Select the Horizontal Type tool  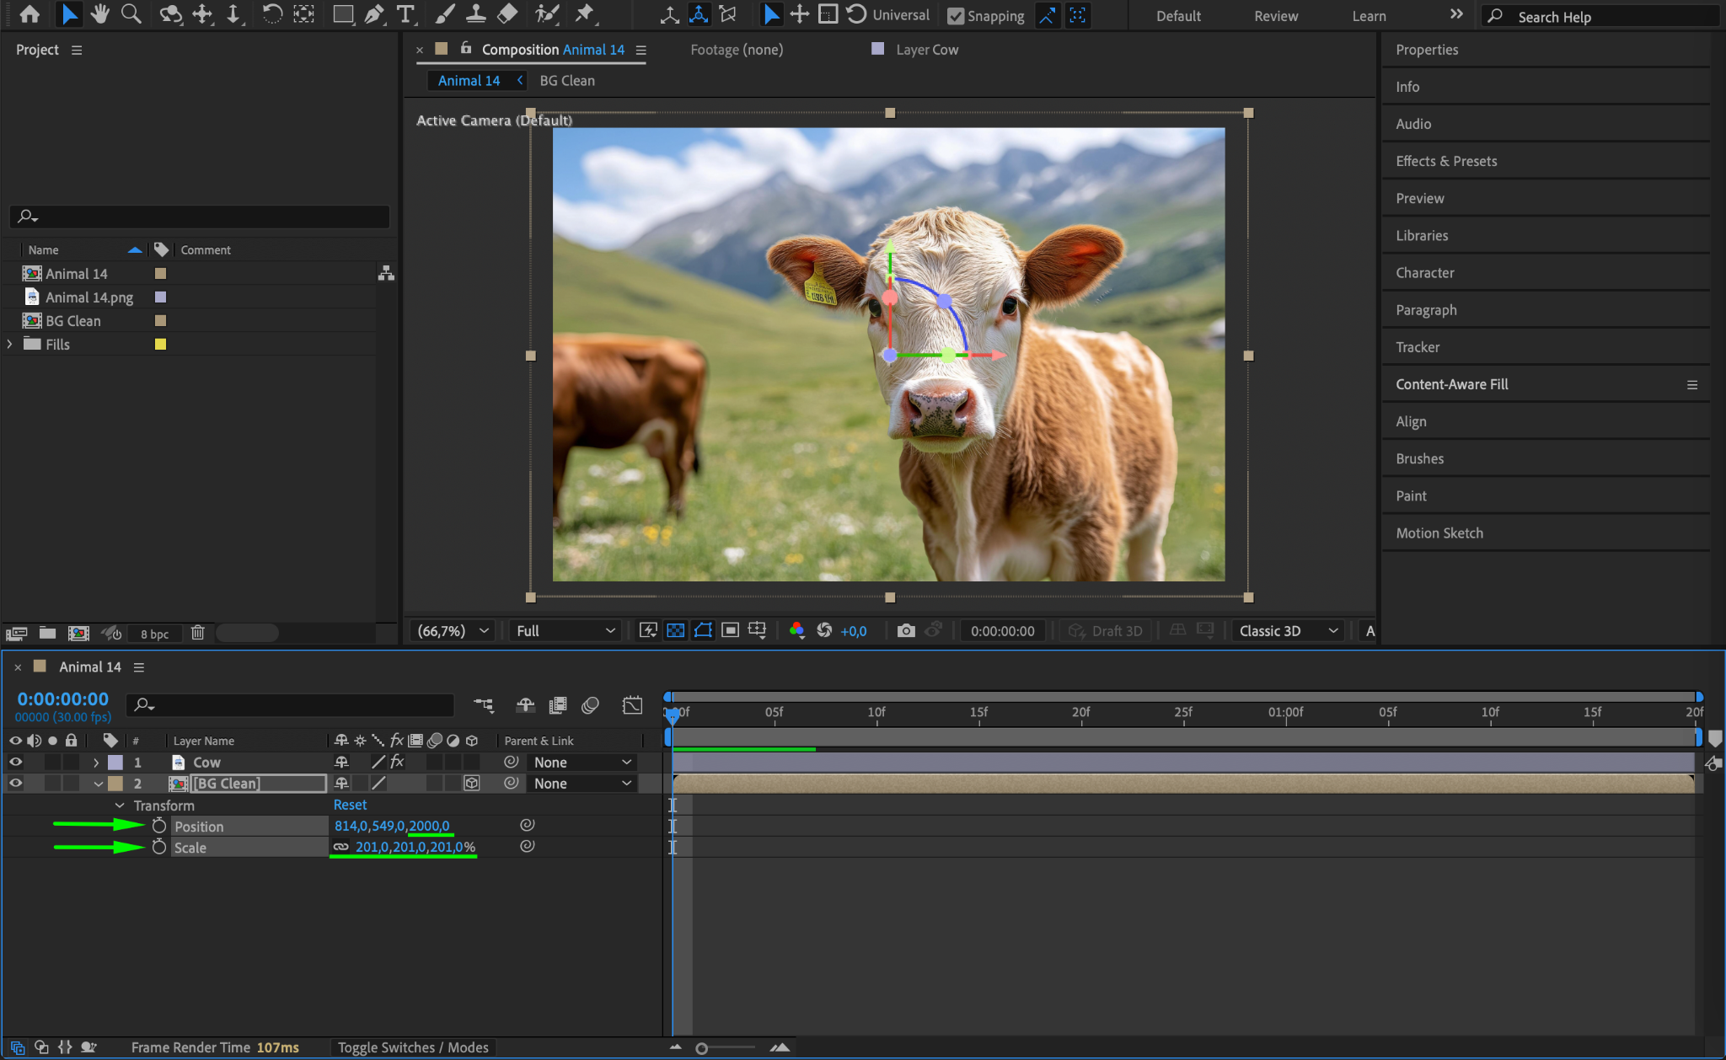405,14
